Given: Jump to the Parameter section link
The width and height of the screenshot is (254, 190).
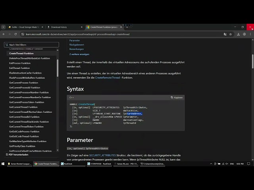Looking at the screenshot, I should [75, 40].
